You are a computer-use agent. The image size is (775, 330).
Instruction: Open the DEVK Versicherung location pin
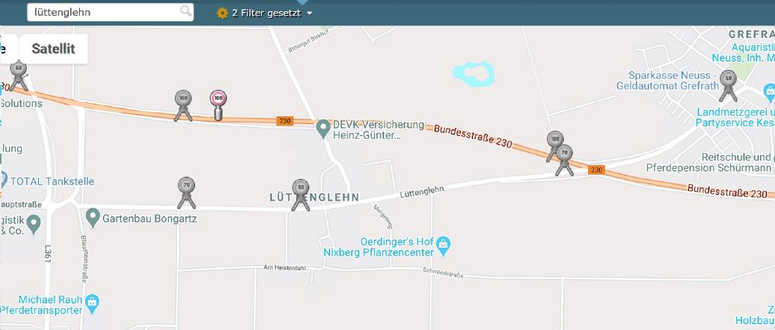[x=323, y=129]
